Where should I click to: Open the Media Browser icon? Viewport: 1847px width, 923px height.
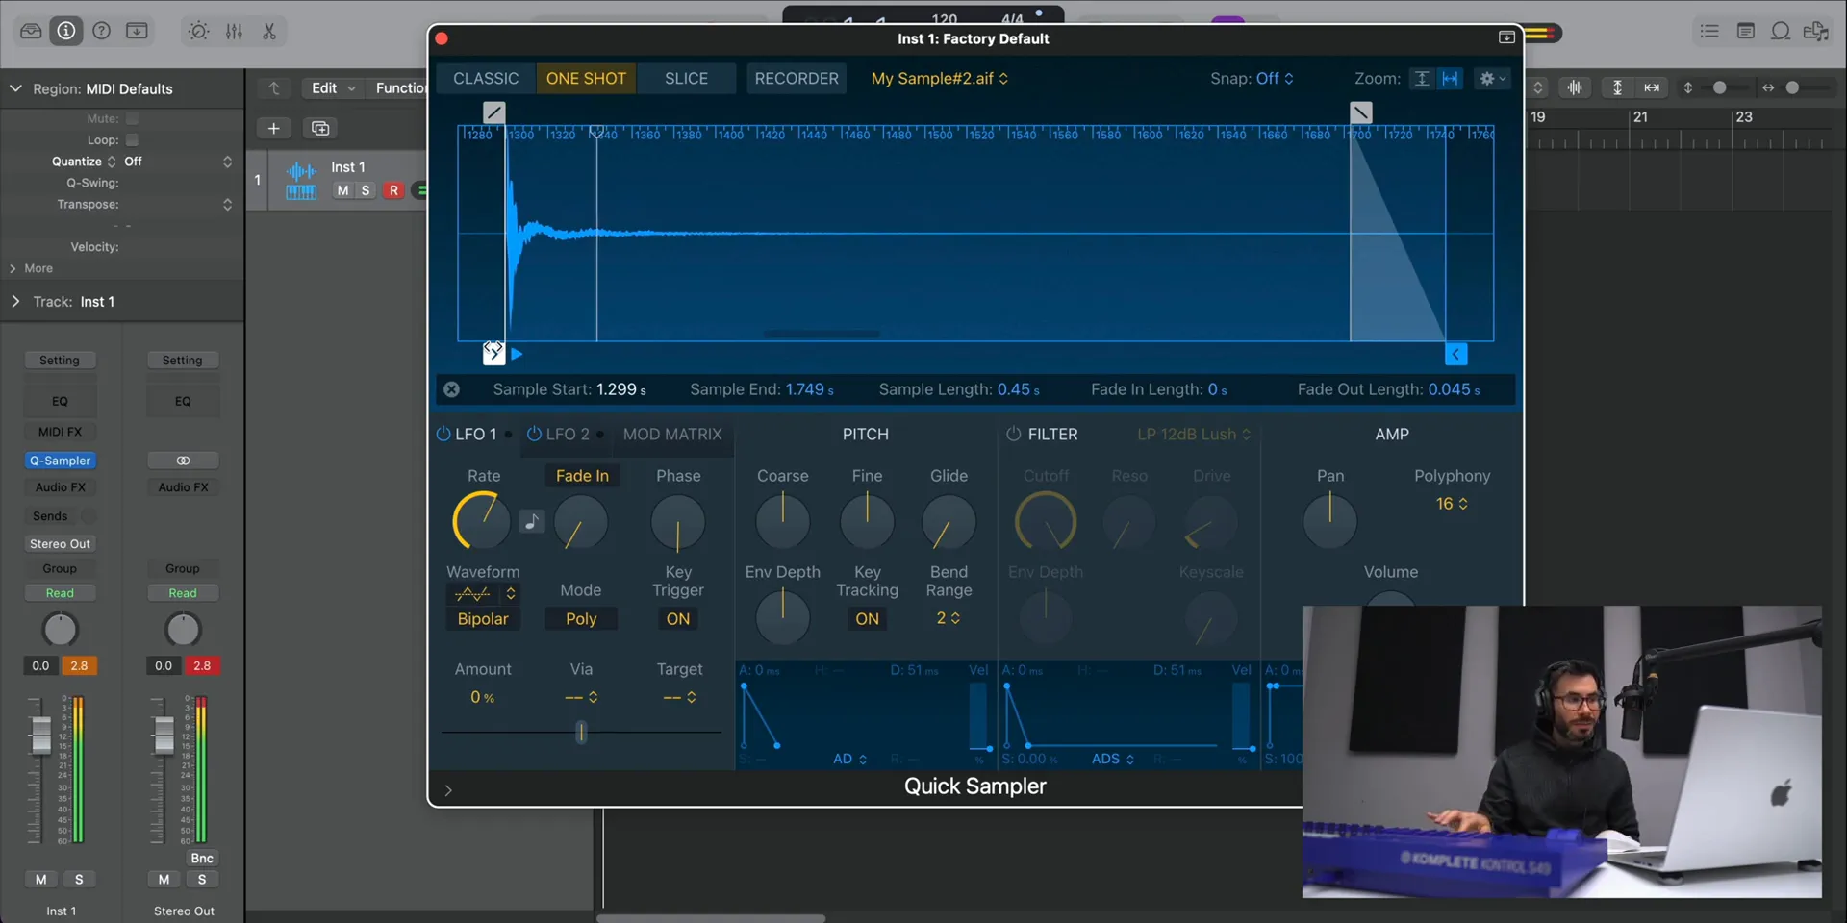tap(1816, 31)
